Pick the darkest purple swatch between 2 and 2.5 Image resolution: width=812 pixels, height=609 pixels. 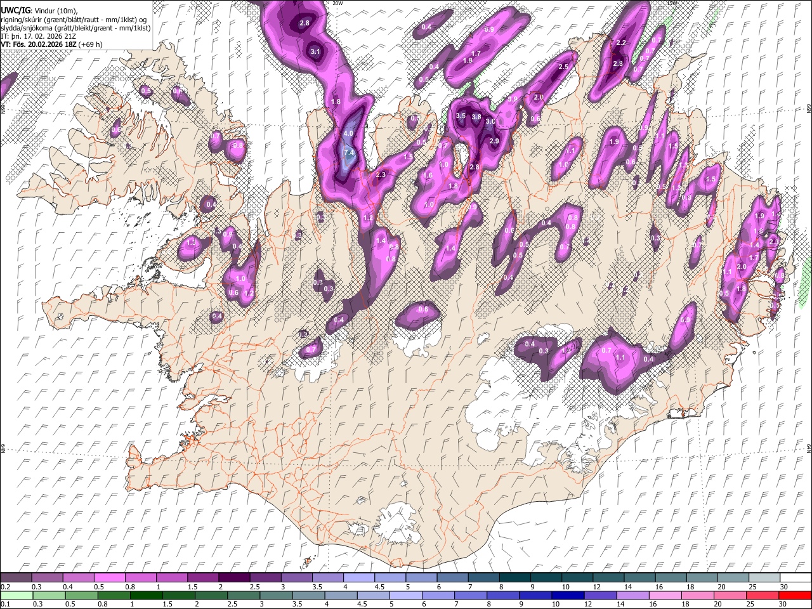[x=233, y=578]
